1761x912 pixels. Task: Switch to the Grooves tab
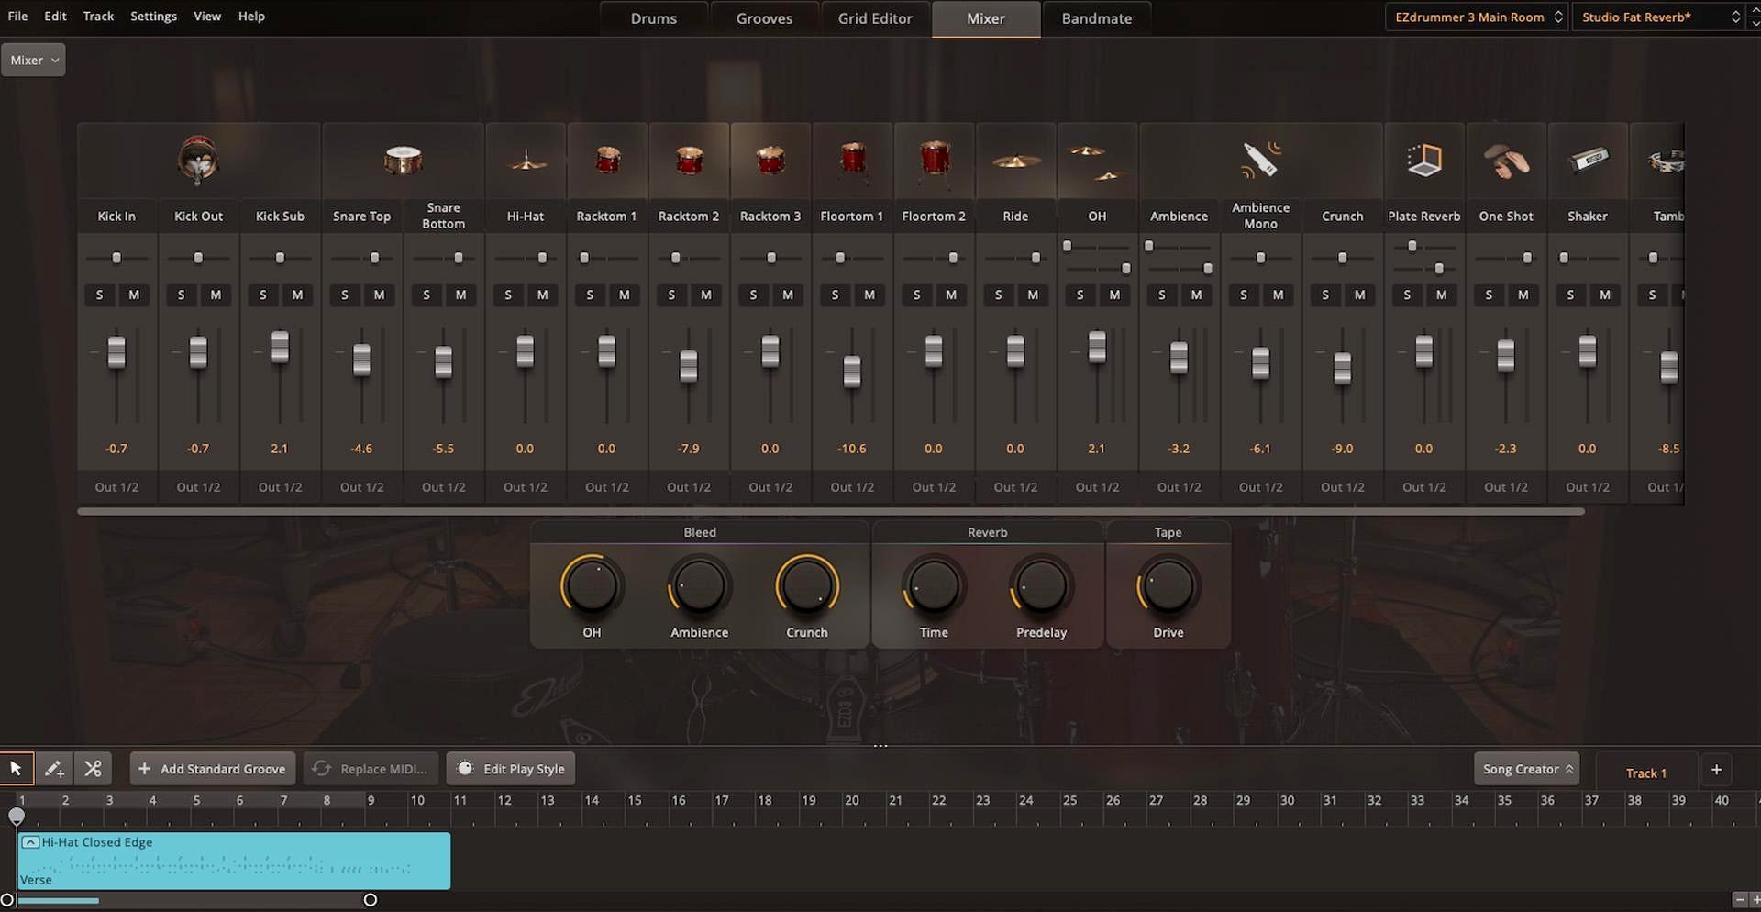click(764, 18)
